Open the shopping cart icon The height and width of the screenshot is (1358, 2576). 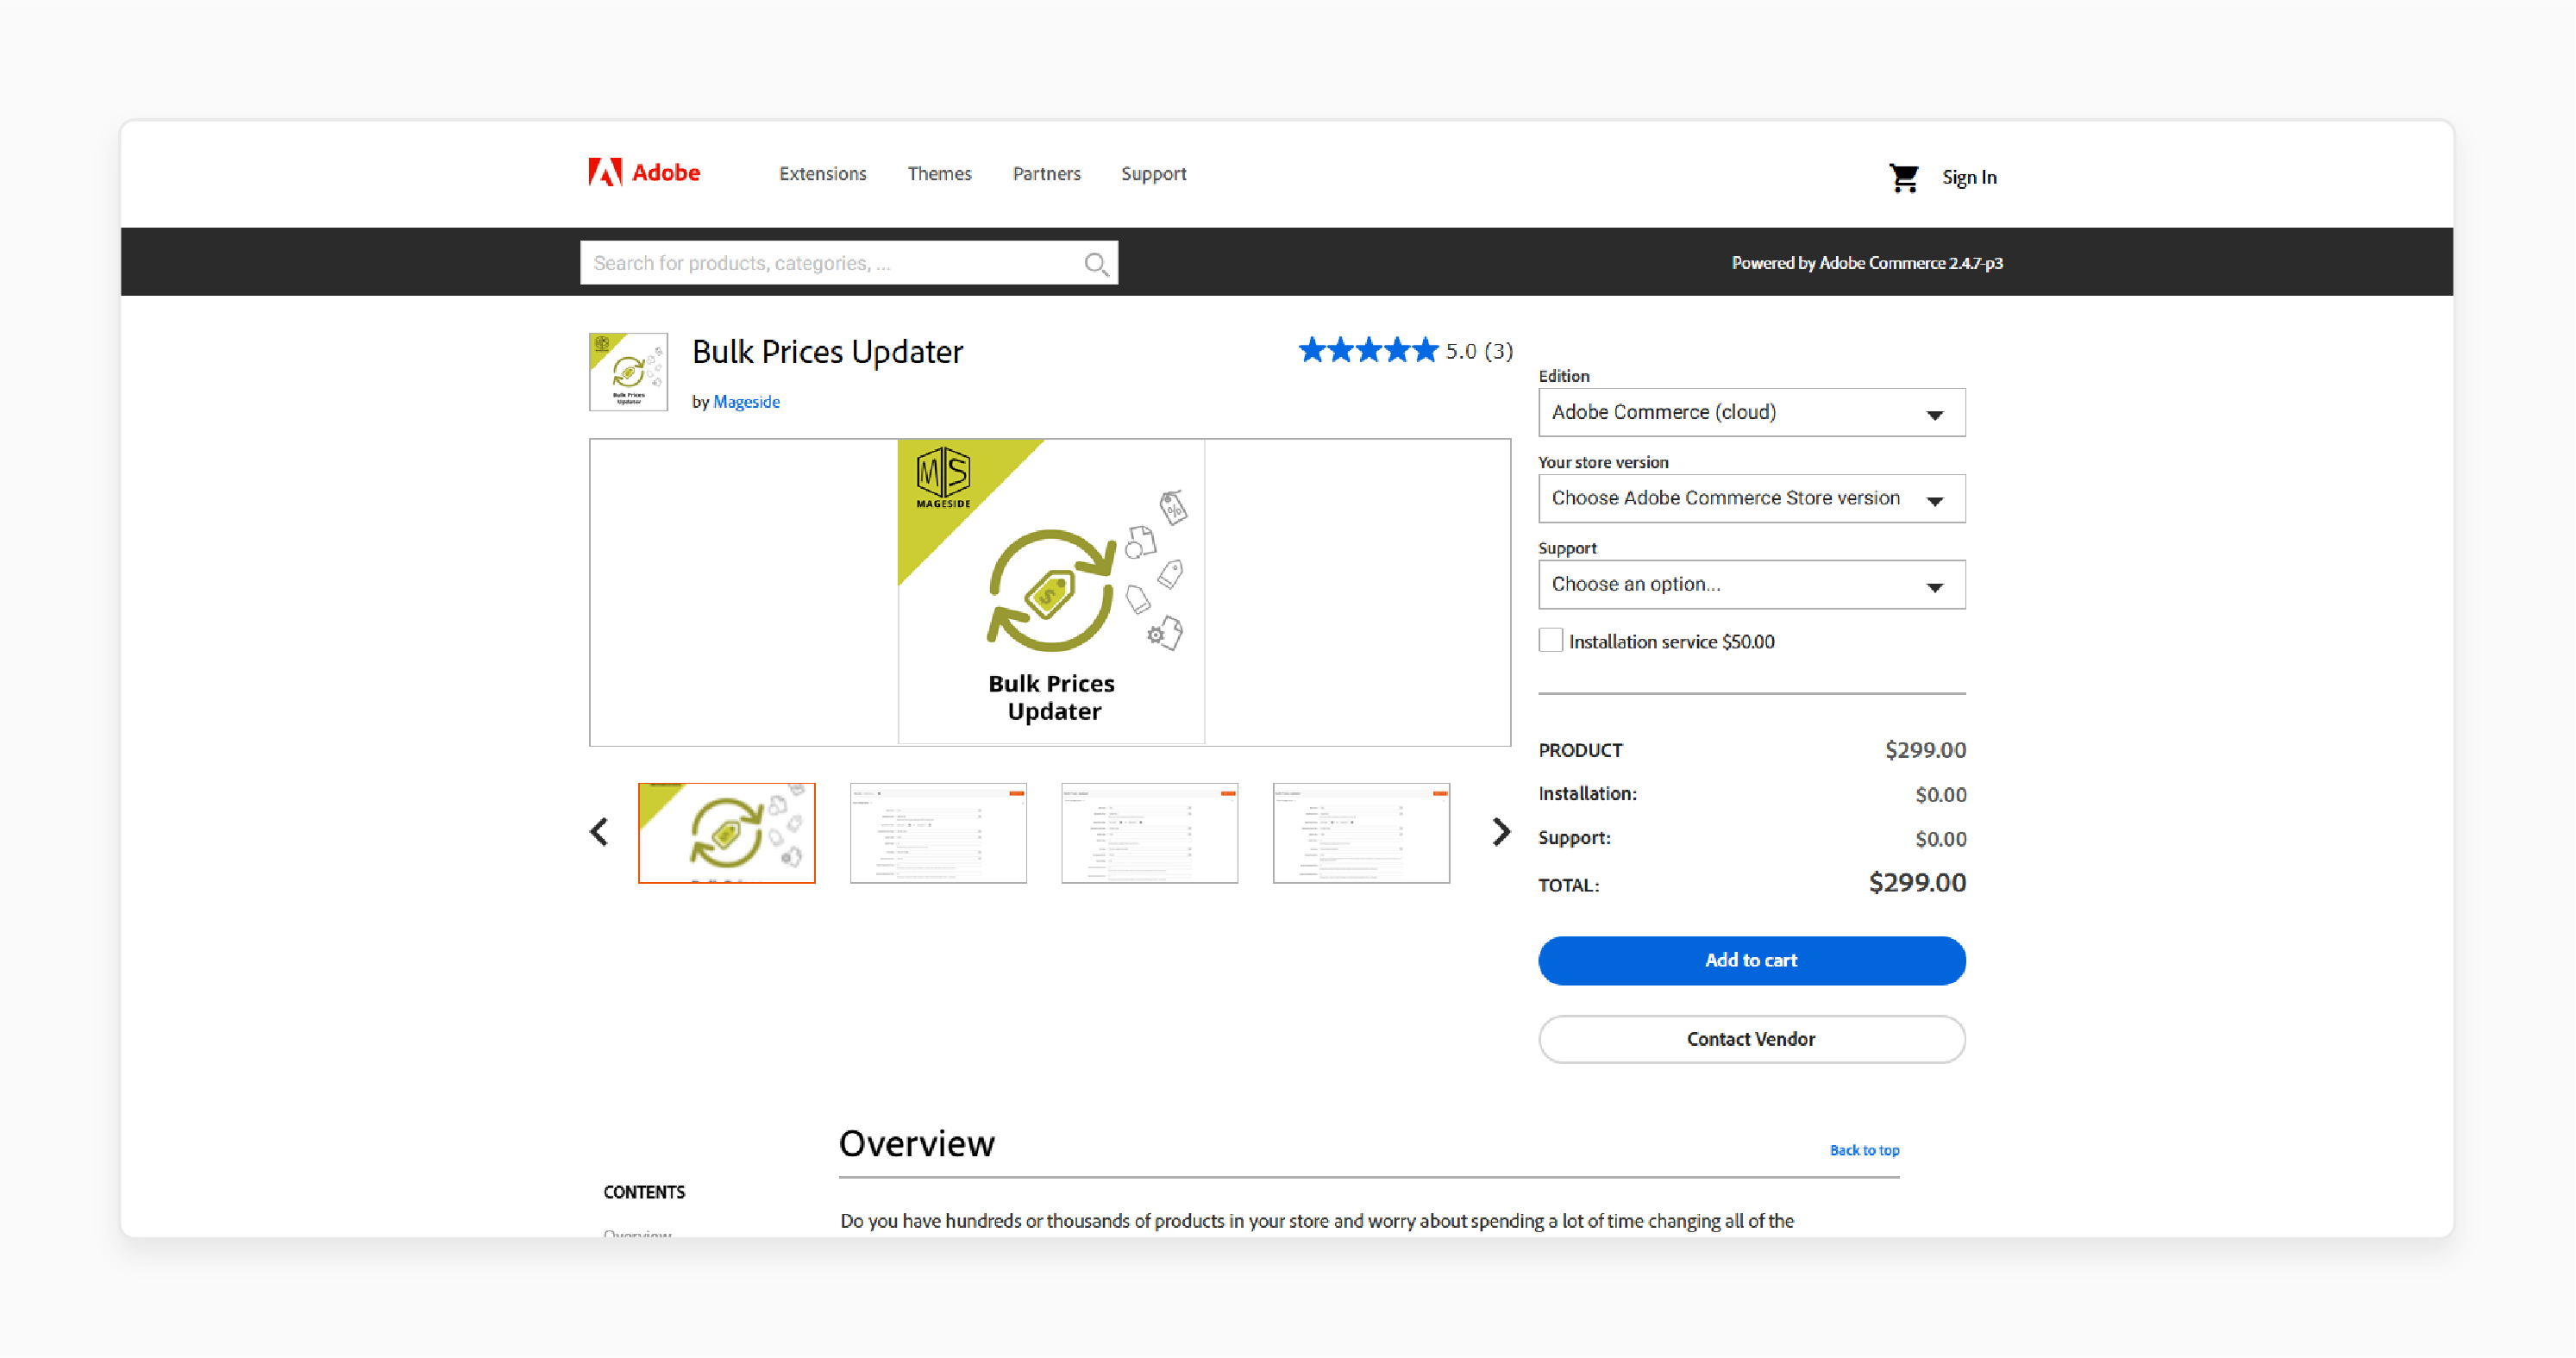click(1903, 177)
